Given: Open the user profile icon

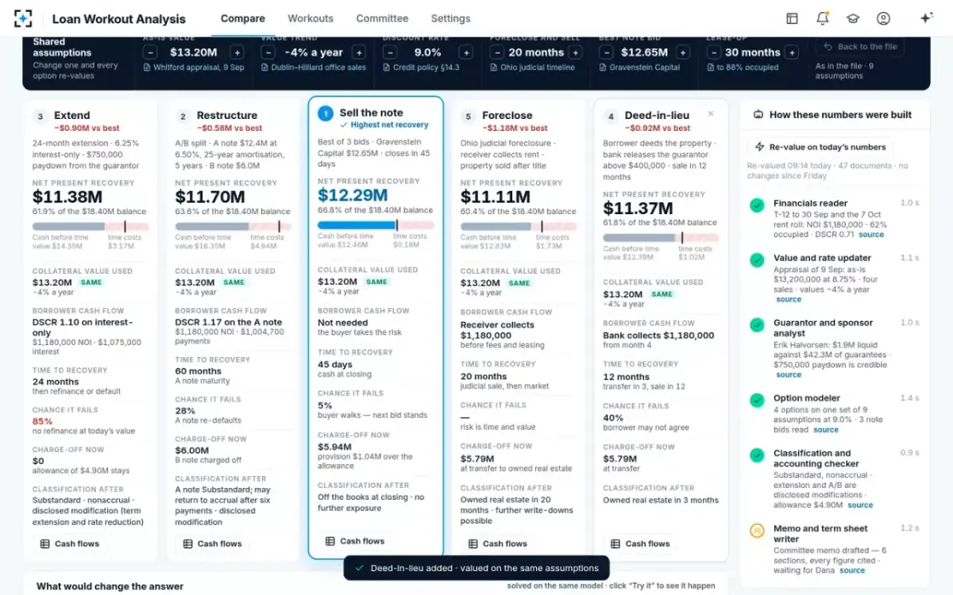Looking at the screenshot, I should coord(883,18).
